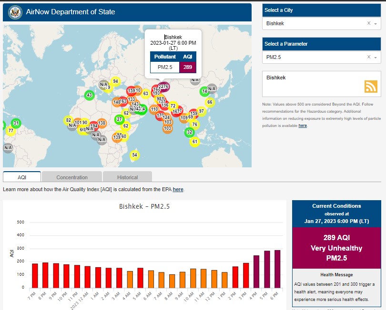386x310 pixels.
Task: Expand the Select a City dropdown arrow
Action: pyautogui.click(x=376, y=23)
